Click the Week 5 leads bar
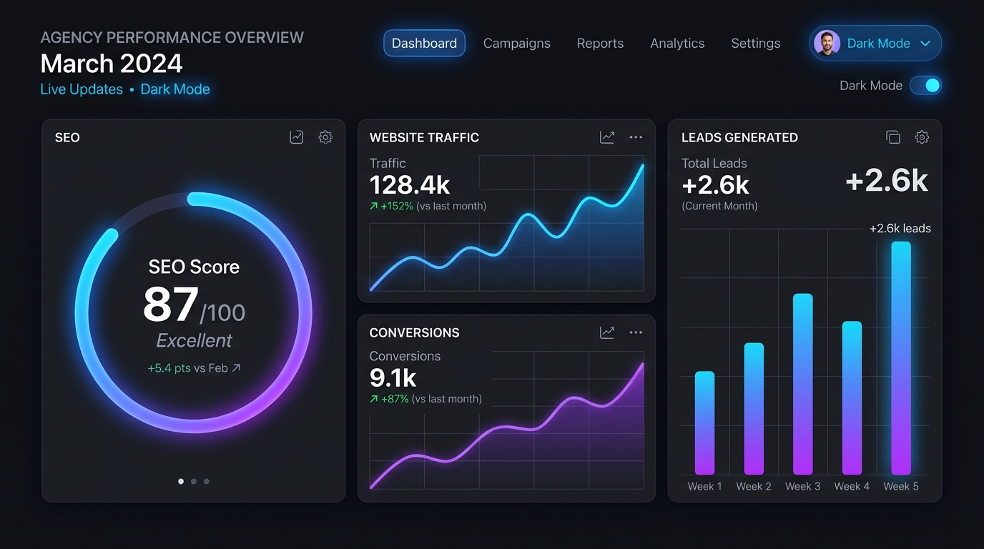The height and width of the screenshot is (549, 984). (901, 358)
